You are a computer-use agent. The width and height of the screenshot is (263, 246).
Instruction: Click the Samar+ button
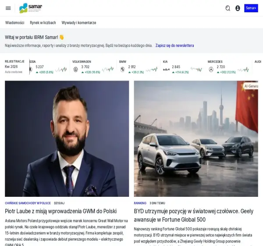(x=251, y=8)
